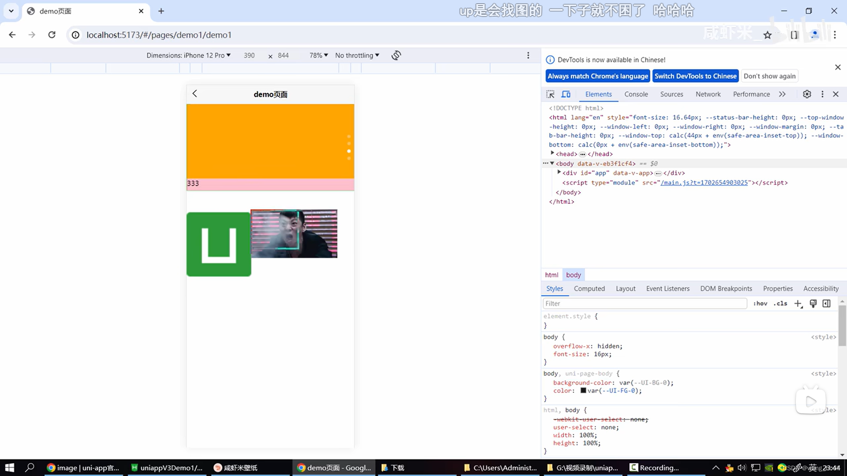View site information icon in address bar
The height and width of the screenshot is (476, 847).
coord(76,35)
